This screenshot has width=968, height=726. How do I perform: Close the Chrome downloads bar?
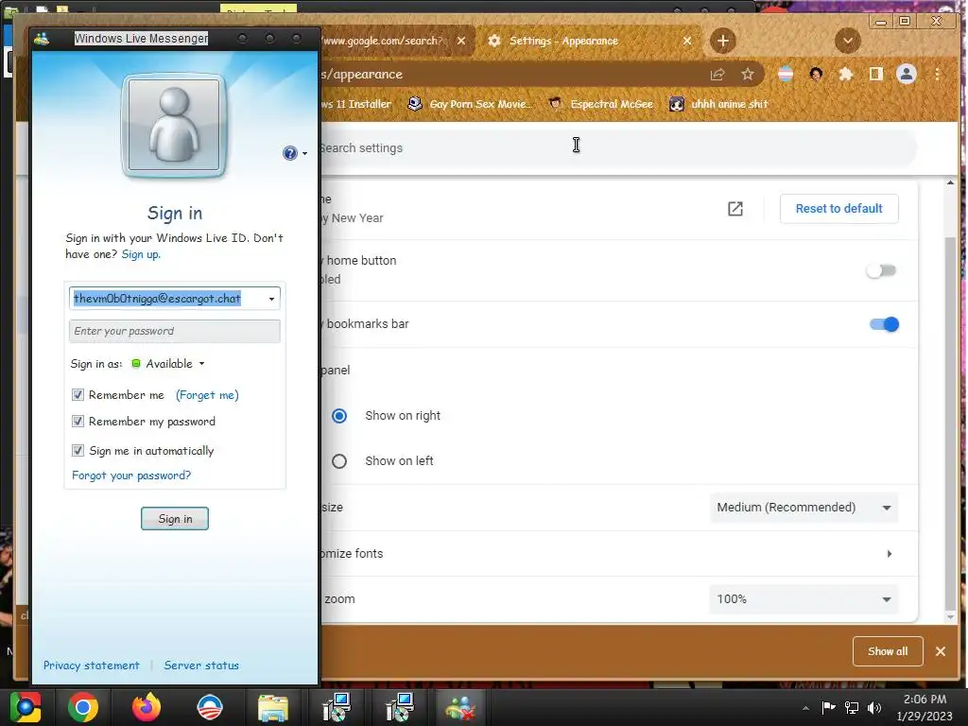tap(941, 651)
